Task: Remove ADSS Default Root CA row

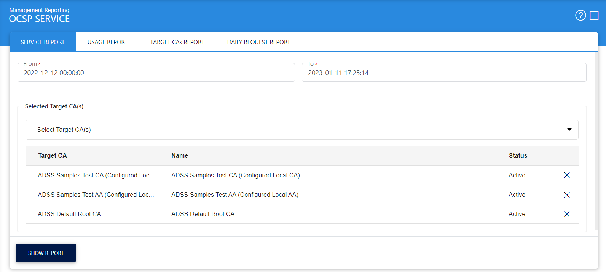Action: 566,214
